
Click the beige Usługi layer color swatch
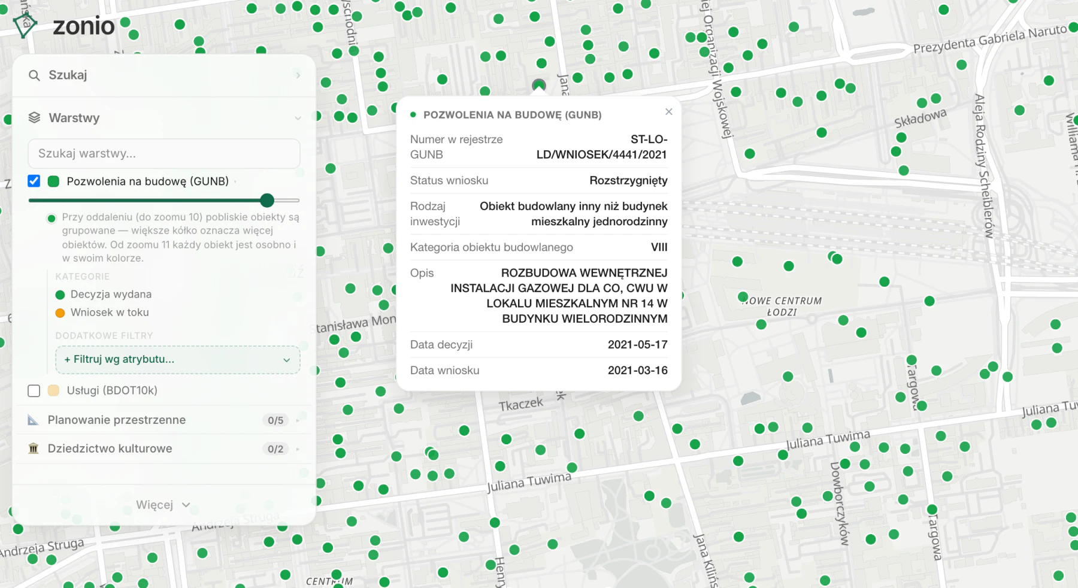coord(53,390)
